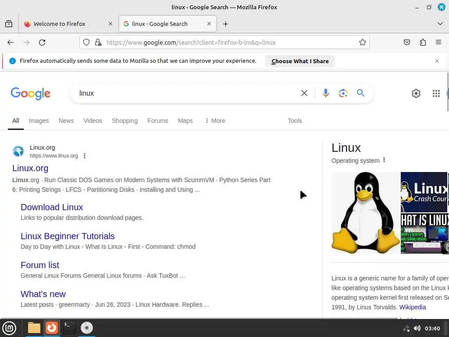Click the disc icon in taskbar
The width and height of the screenshot is (449, 337).
click(87, 328)
